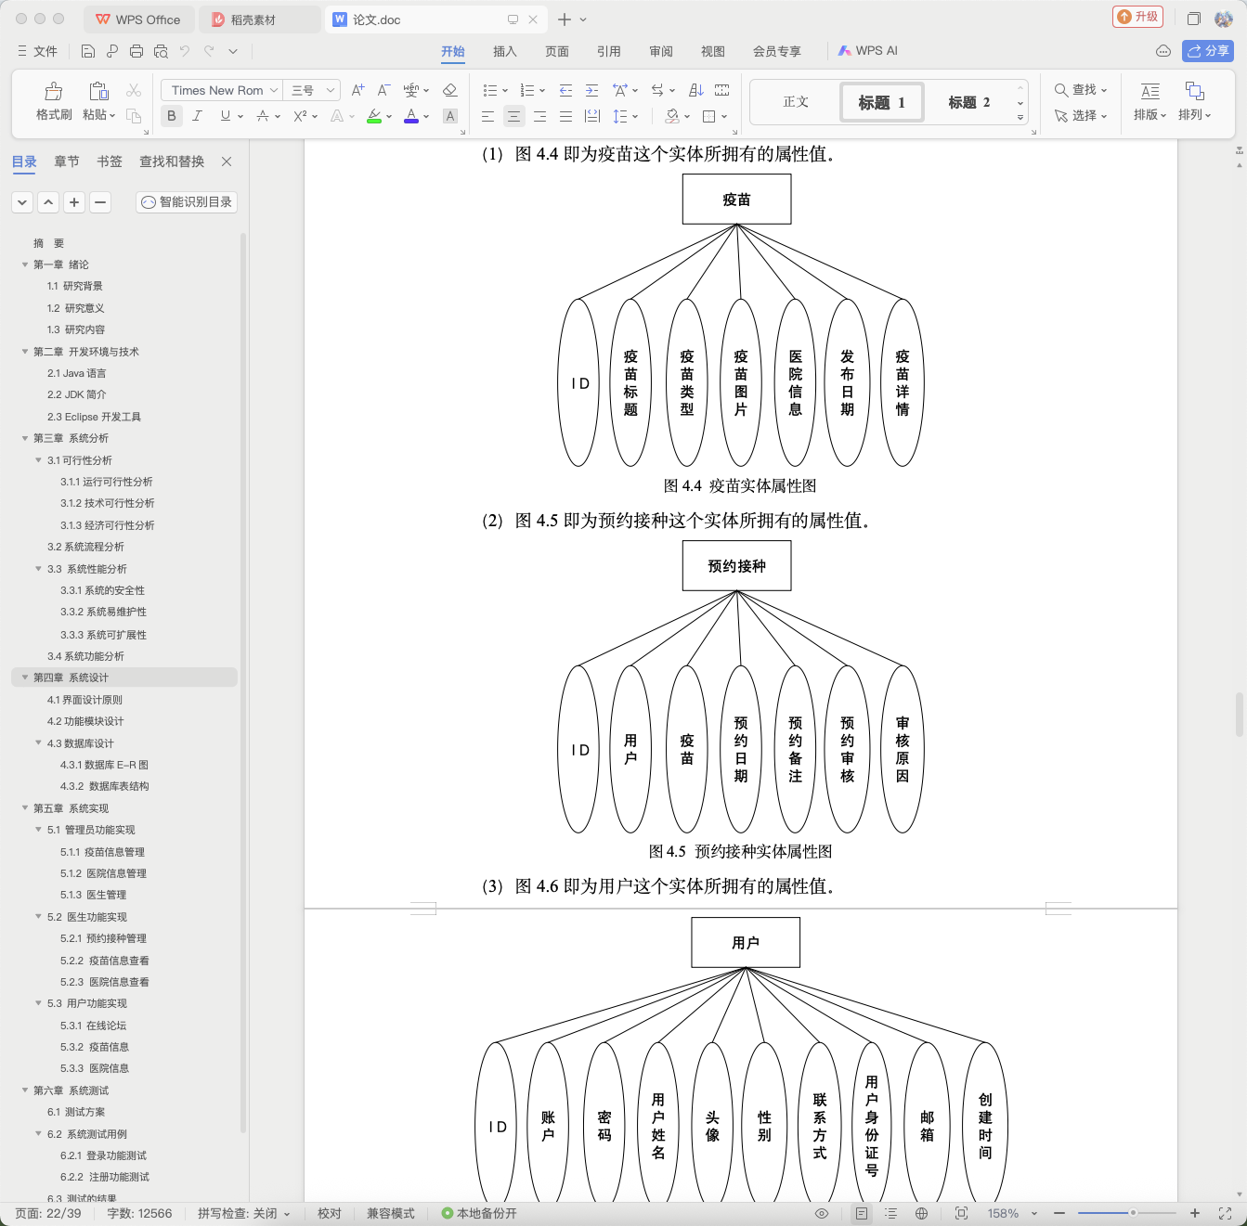
Task: Click the Format Painter brush icon
Action: (54, 91)
